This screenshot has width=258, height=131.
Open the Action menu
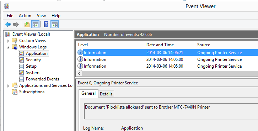[x=25, y=16]
